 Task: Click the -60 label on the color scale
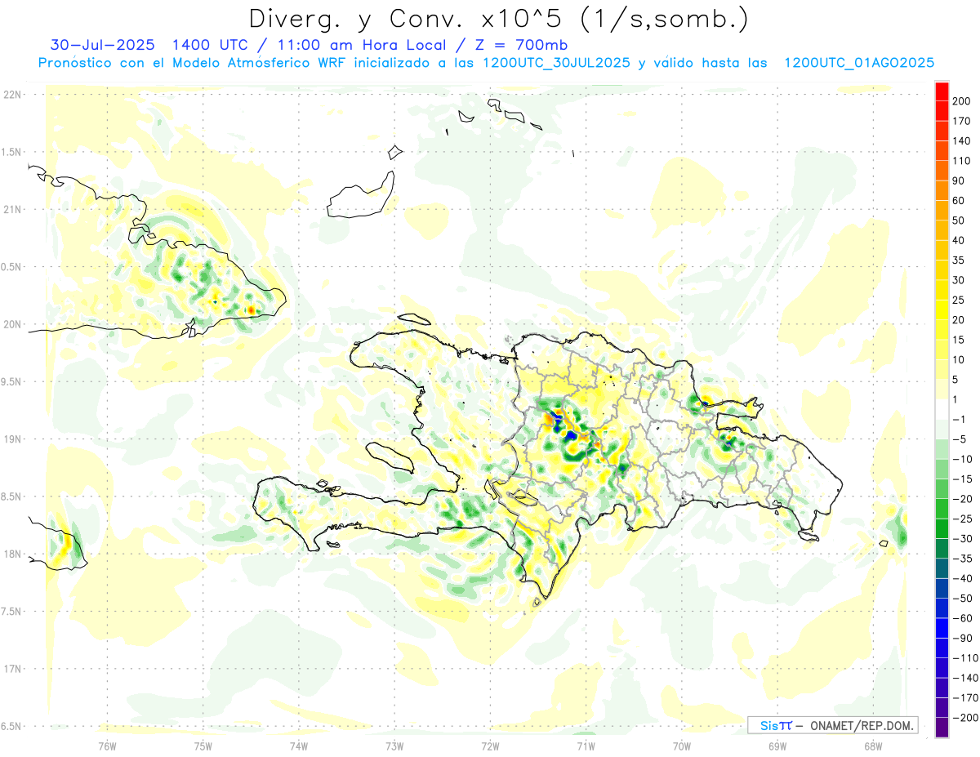(x=960, y=618)
